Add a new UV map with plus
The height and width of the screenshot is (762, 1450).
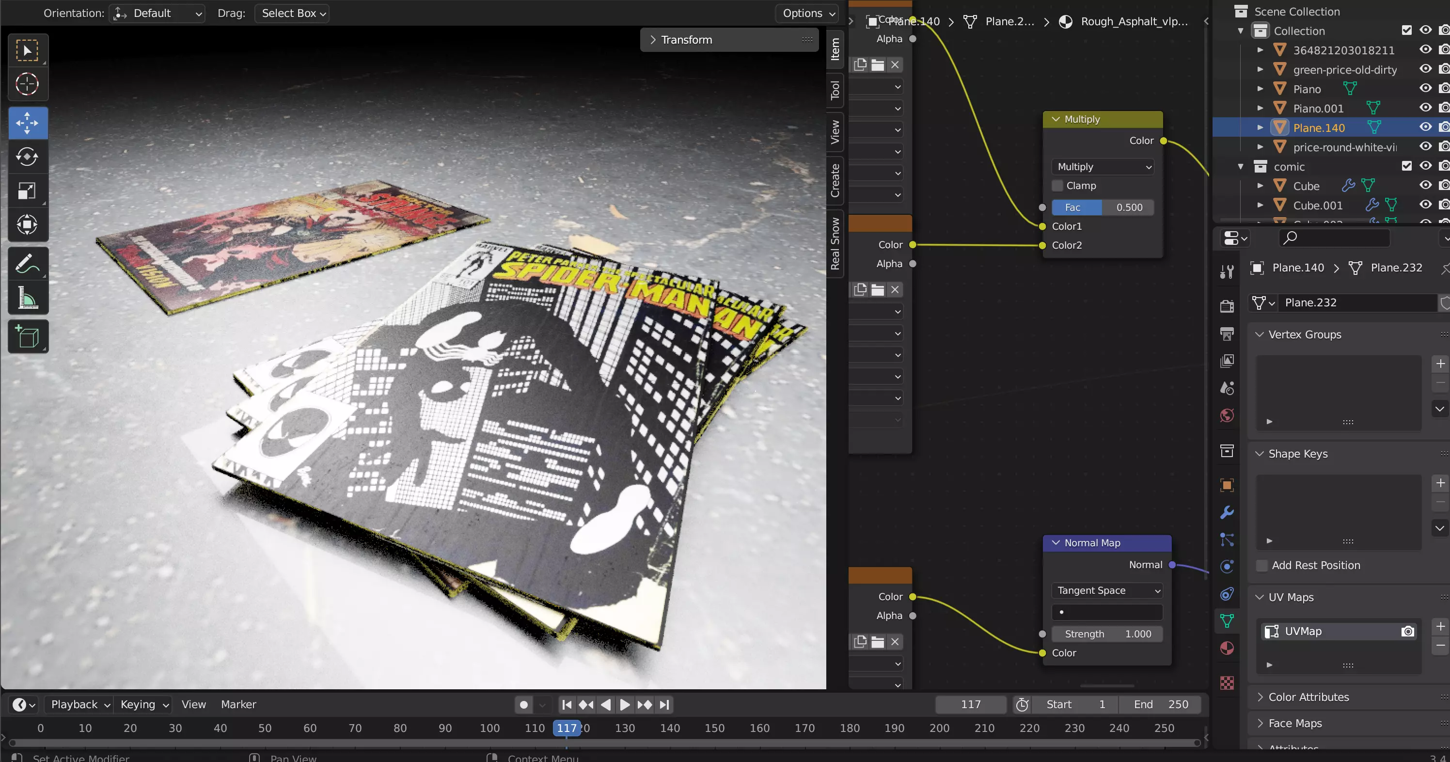pos(1440,627)
